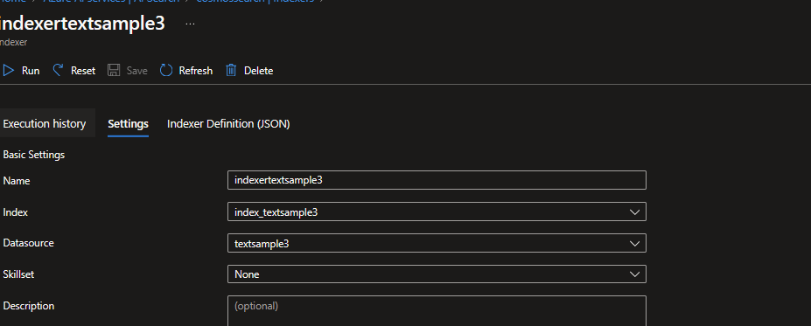The image size is (811, 326).
Task: Click the Reset indexer icon
Action: pos(59,70)
